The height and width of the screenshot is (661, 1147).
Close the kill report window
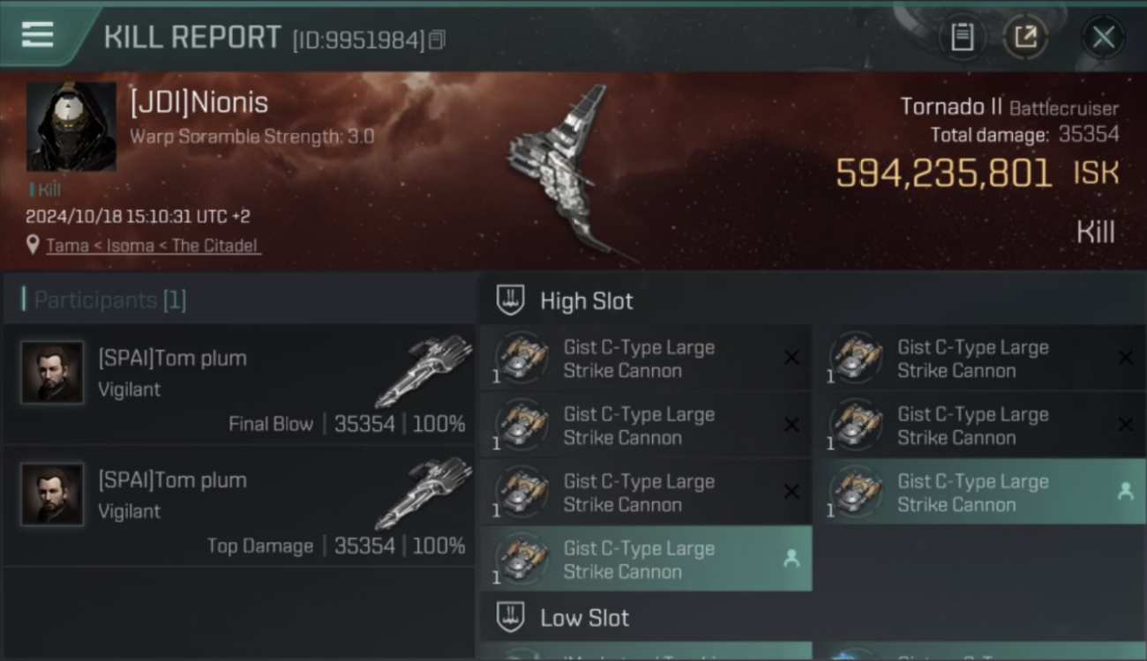1103,37
